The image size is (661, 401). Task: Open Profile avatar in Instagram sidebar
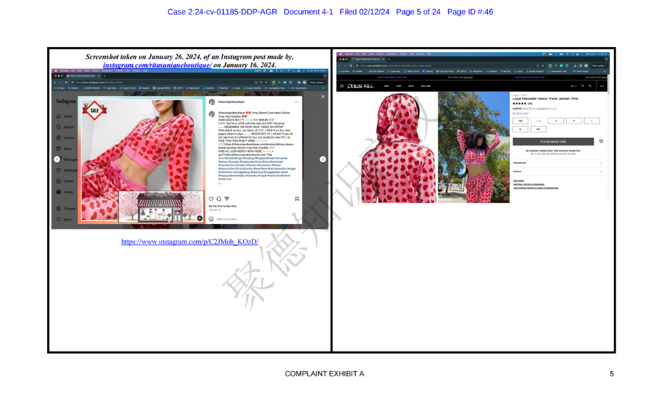tap(59, 192)
